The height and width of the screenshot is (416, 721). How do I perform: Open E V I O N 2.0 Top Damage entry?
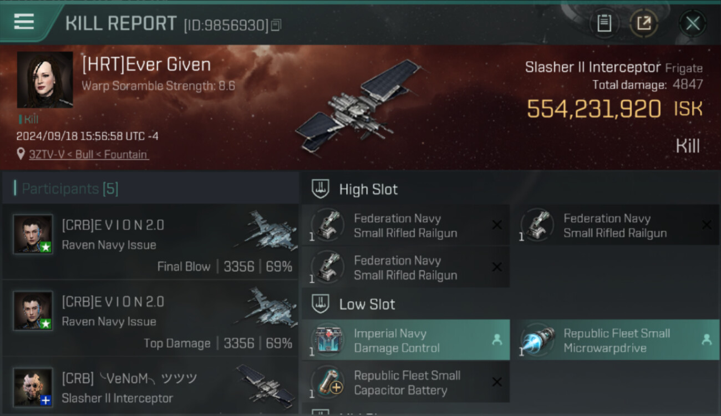150,318
